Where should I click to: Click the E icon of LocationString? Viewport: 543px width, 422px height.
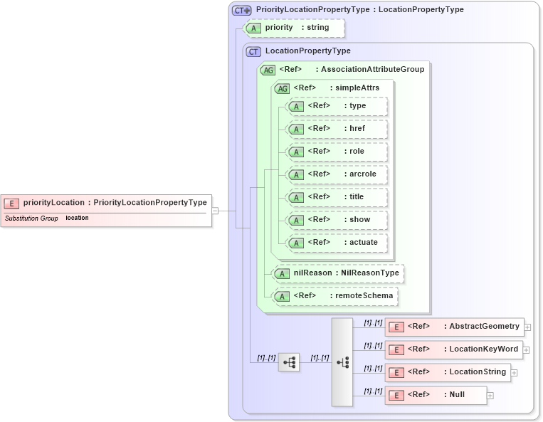click(x=396, y=373)
